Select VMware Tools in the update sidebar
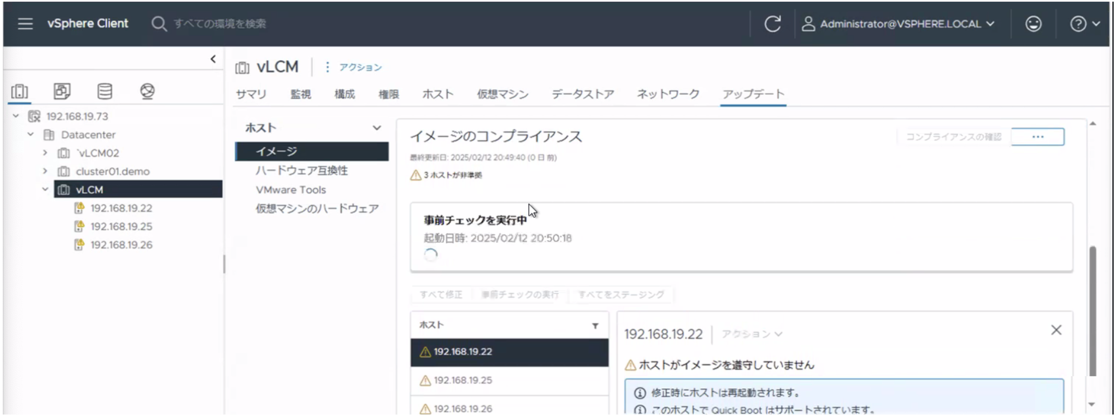 pos(291,190)
